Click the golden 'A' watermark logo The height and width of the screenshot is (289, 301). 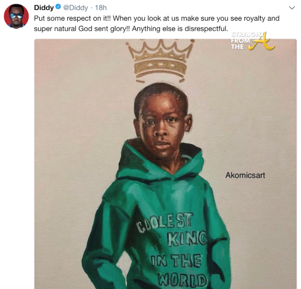click(263, 42)
